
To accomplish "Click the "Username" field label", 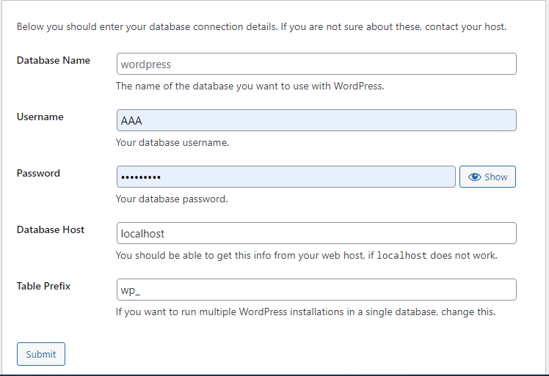I will (x=40, y=117).
